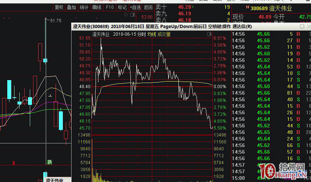This screenshot has width=311, height=182.
Task: Click the 0.00% percent axis label
Action: tap(220, 87)
